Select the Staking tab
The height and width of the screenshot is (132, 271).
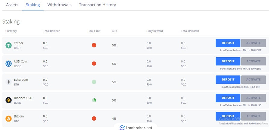click(33, 5)
